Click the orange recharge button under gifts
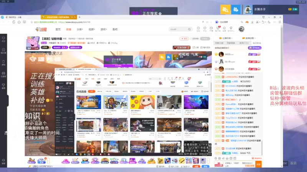 pyautogui.click(x=196, y=166)
